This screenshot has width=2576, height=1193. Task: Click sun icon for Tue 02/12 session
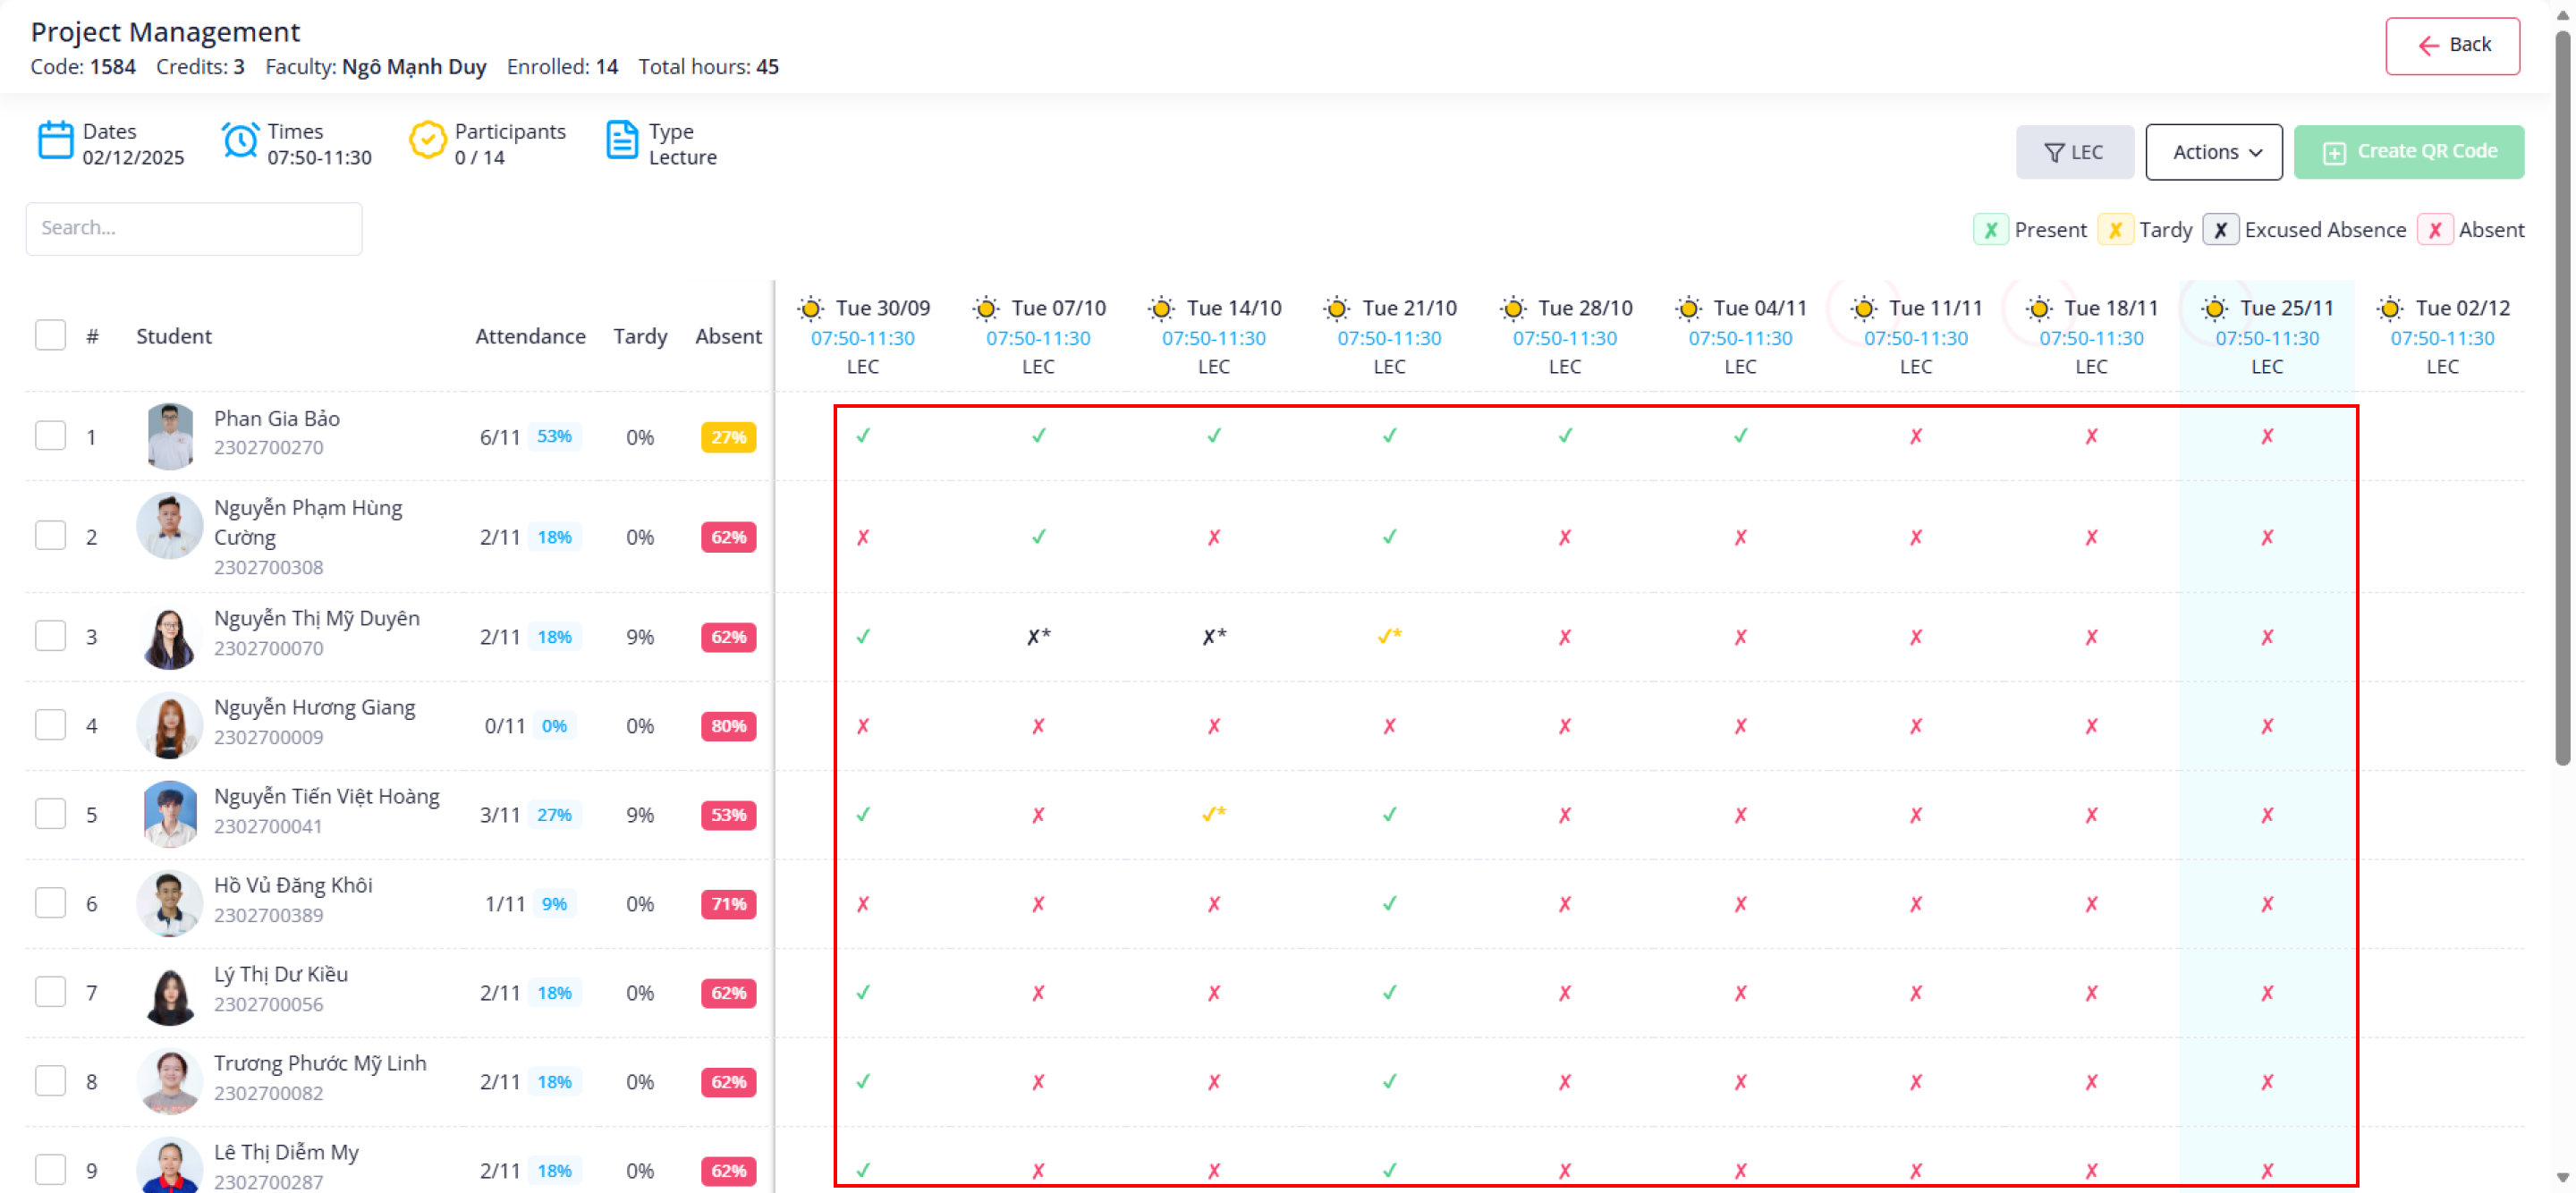(x=2390, y=309)
